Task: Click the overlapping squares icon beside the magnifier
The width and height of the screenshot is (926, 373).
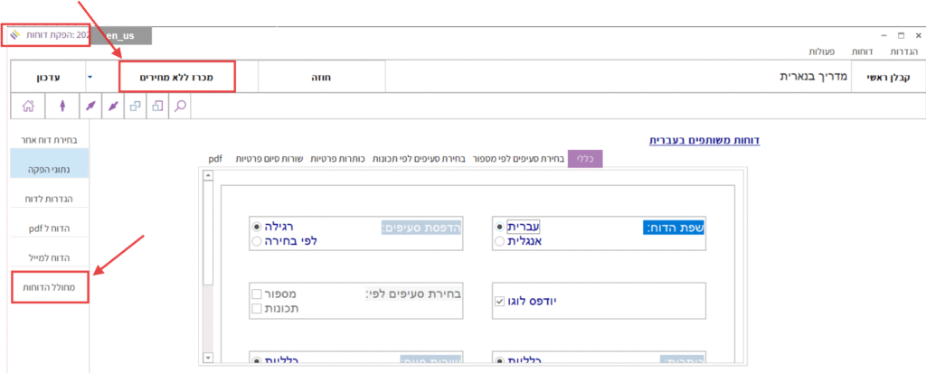Action: [158, 106]
